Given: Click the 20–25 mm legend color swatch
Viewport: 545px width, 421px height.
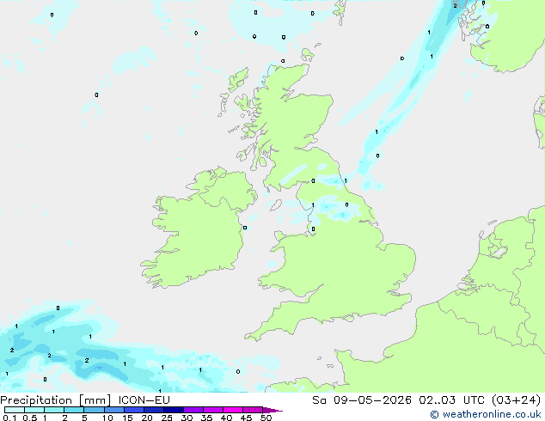Looking at the screenshot, I should coord(154,410).
